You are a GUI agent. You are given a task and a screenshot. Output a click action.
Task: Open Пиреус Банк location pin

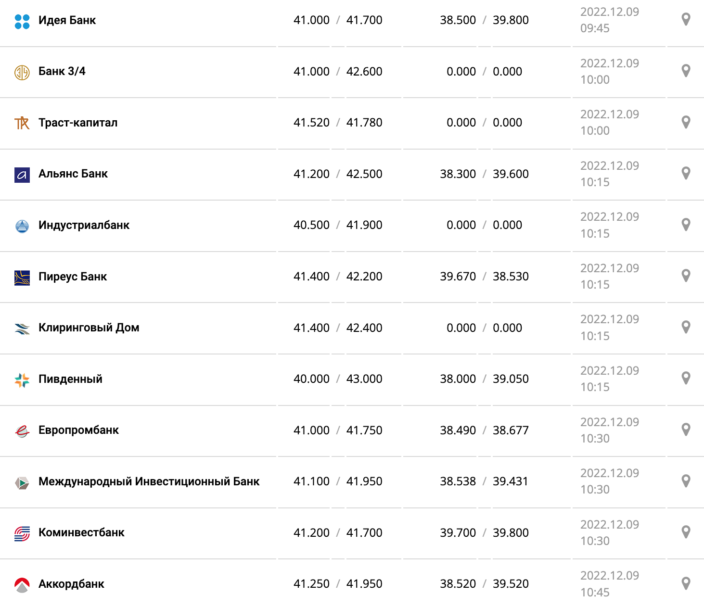[686, 276]
